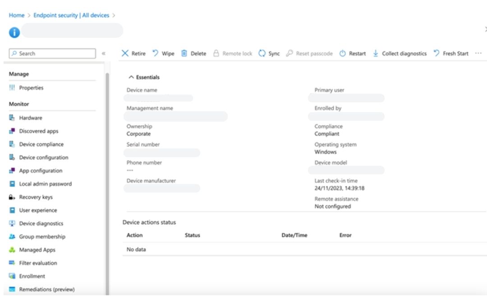Go to Home breadcrumb link
Viewport: 487px width, 304px height.
[x=17, y=15]
